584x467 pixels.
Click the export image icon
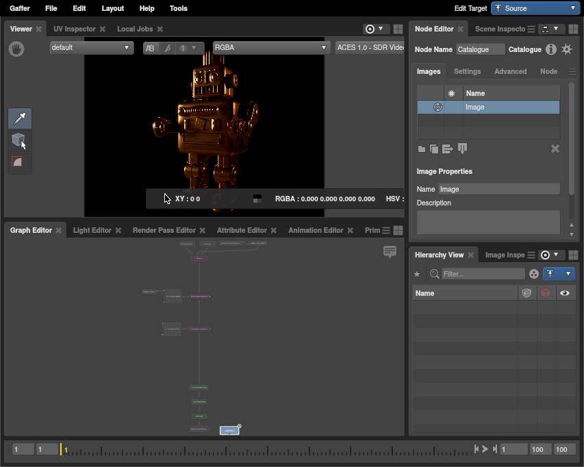click(x=448, y=149)
